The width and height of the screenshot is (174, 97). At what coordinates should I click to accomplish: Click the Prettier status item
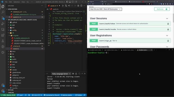point(79,95)
